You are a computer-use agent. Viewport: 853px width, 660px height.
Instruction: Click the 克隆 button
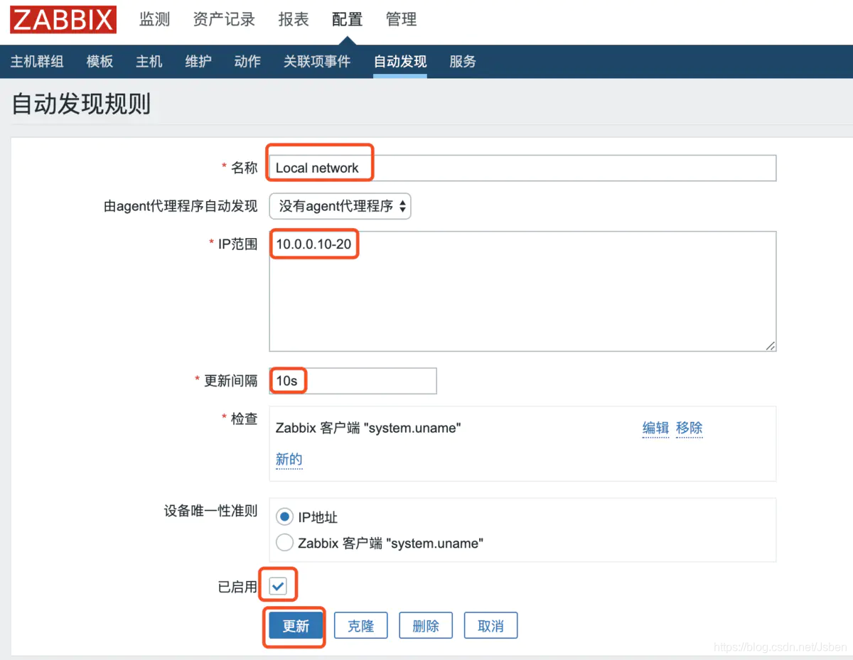(x=360, y=626)
